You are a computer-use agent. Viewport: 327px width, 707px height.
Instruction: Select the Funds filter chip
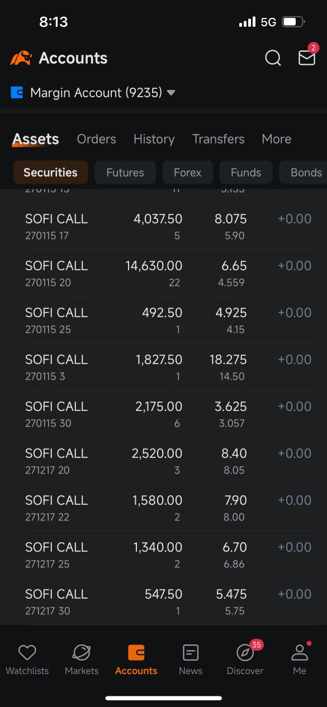(246, 173)
